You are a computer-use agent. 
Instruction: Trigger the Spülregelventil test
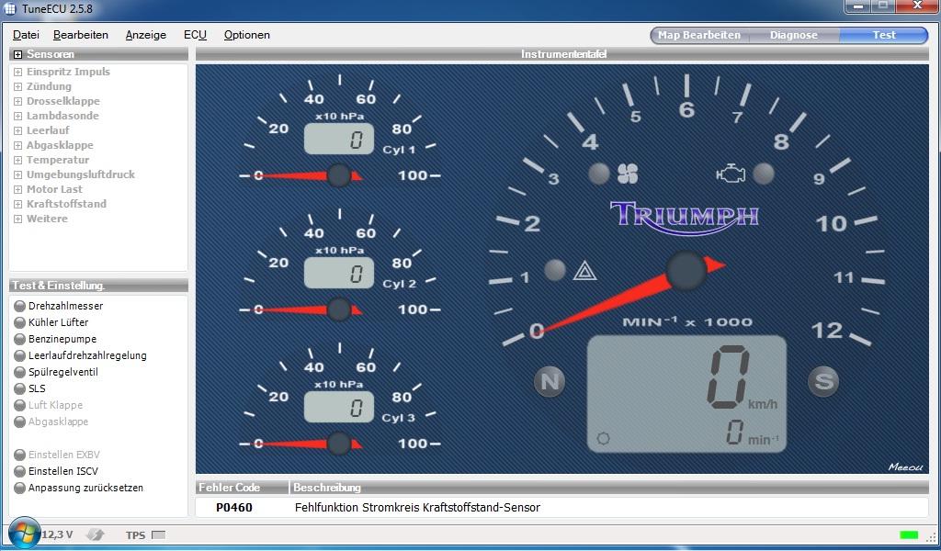click(x=56, y=372)
